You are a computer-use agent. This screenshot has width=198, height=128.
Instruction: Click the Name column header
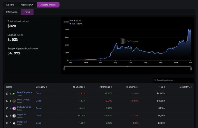point(9,87)
